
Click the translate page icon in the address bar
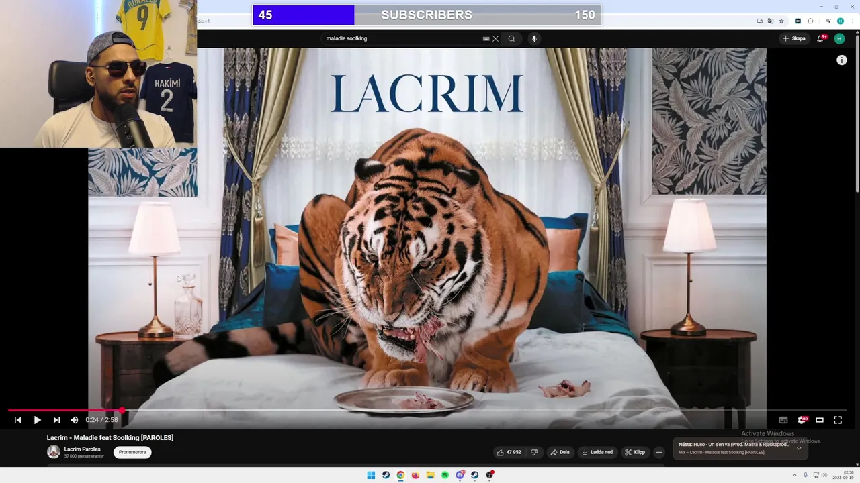(x=771, y=21)
